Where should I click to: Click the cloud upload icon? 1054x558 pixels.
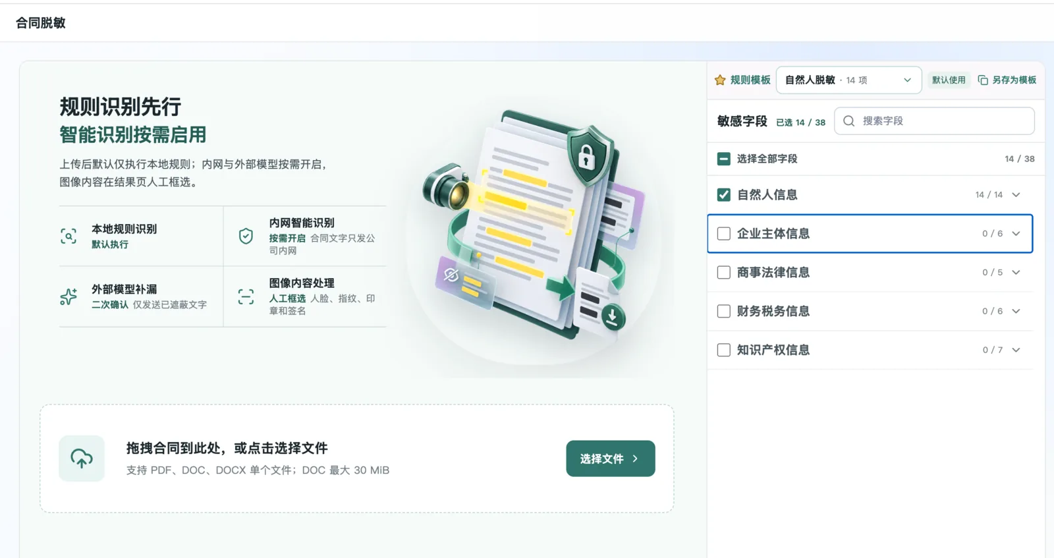click(x=82, y=459)
